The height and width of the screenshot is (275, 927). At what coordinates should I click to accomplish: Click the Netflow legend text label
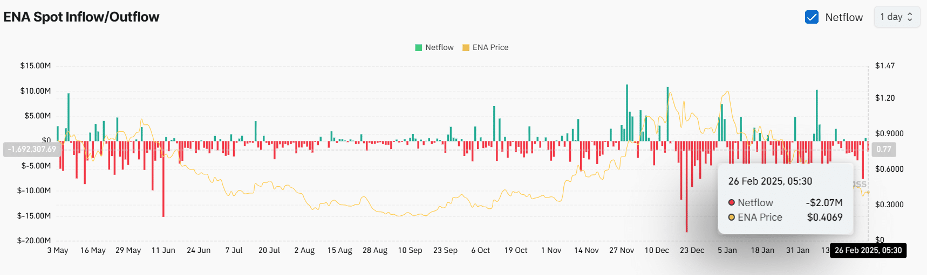point(439,47)
